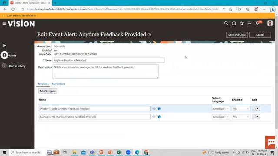Click help icon beside page title
Image resolution: width=278 pixels, height=156 pixels.
(149, 35)
